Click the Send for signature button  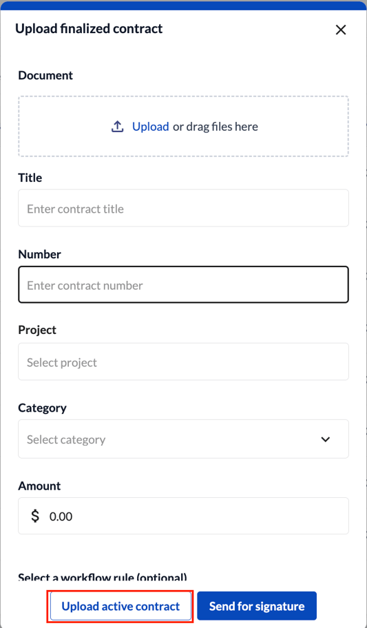pyautogui.click(x=257, y=606)
